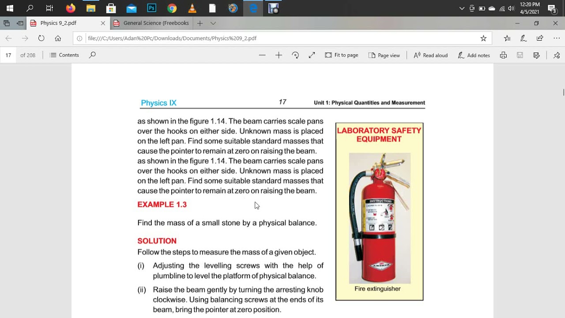Save PDF as a copy
The height and width of the screenshot is (318, 565).
pyautogui.click(x=536, y=55)
